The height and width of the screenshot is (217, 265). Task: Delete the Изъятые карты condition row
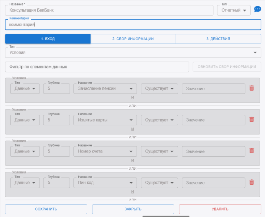[x=252, y=120]
